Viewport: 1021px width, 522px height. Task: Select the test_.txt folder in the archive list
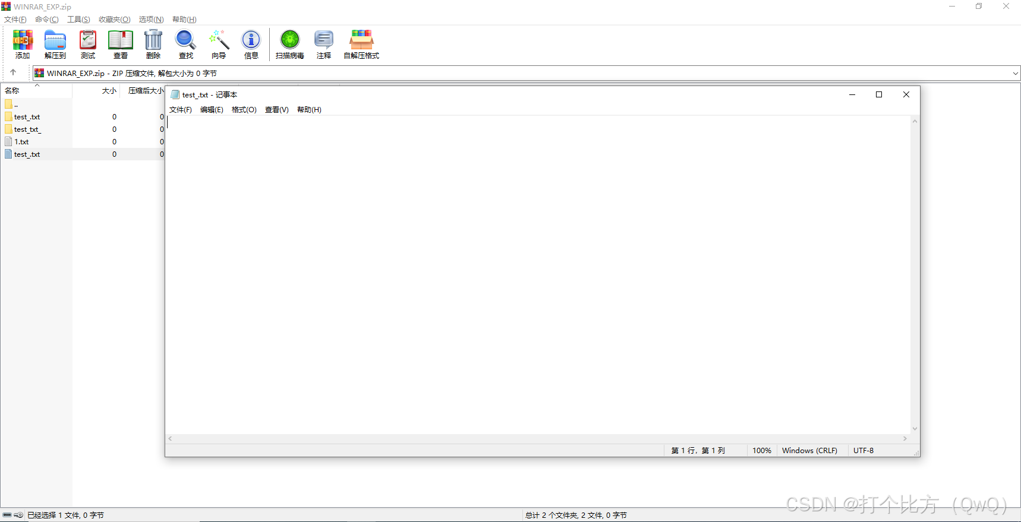(22, 117)
